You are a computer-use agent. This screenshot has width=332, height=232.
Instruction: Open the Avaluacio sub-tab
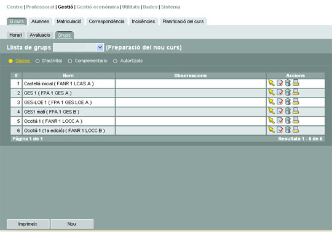[40, 35]
